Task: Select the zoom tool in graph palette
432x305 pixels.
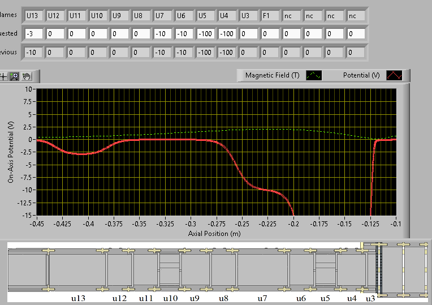Action: coord(15,76)
